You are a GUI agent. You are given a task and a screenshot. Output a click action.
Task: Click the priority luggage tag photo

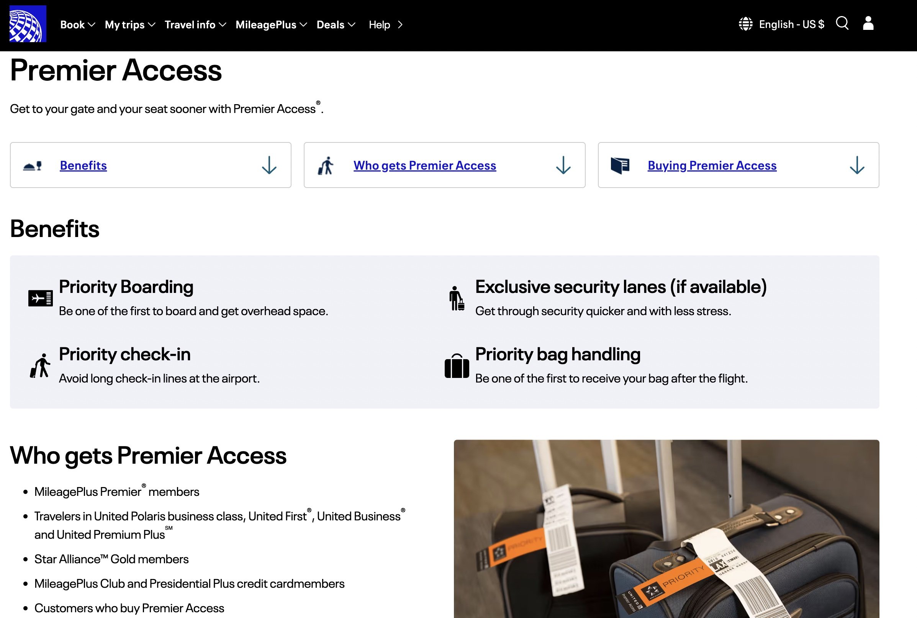click(x=666, y=528)
